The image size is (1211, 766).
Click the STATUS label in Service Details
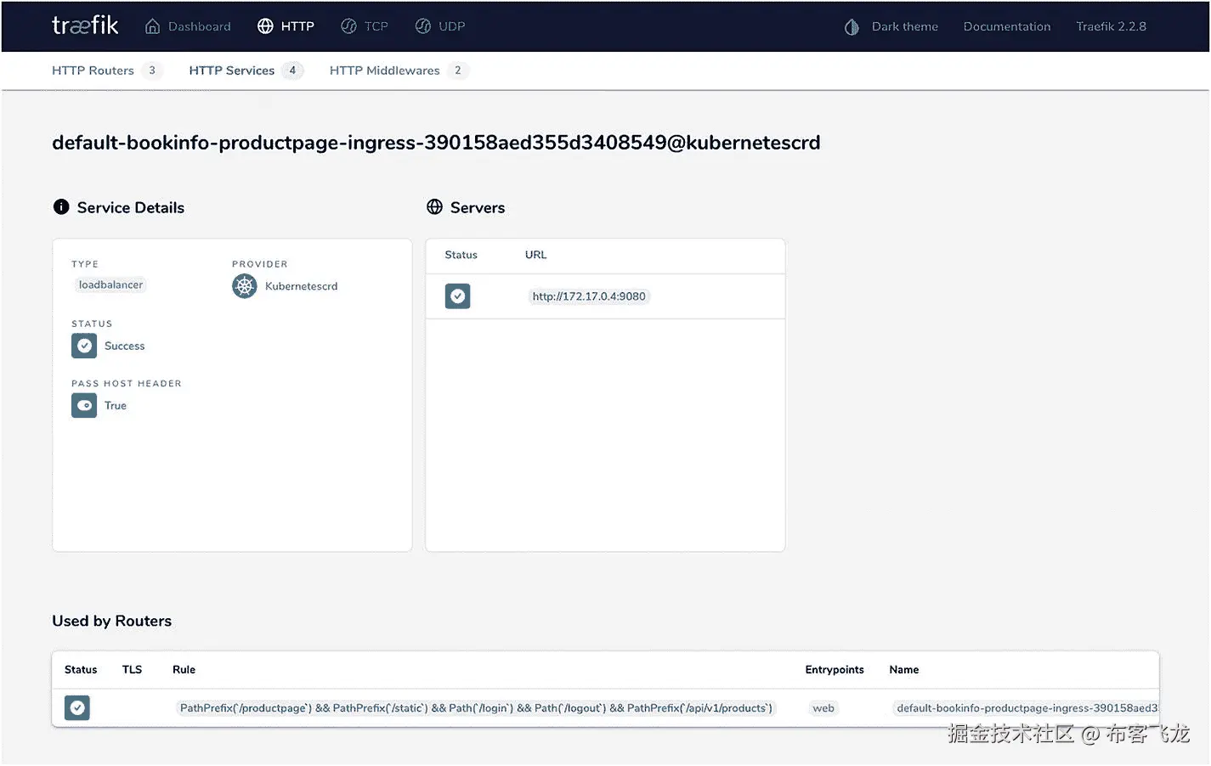[x=92, y=324]
